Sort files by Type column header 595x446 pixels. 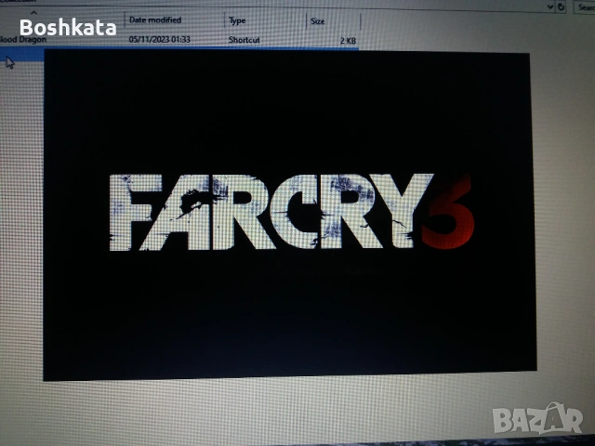(238, 20)
